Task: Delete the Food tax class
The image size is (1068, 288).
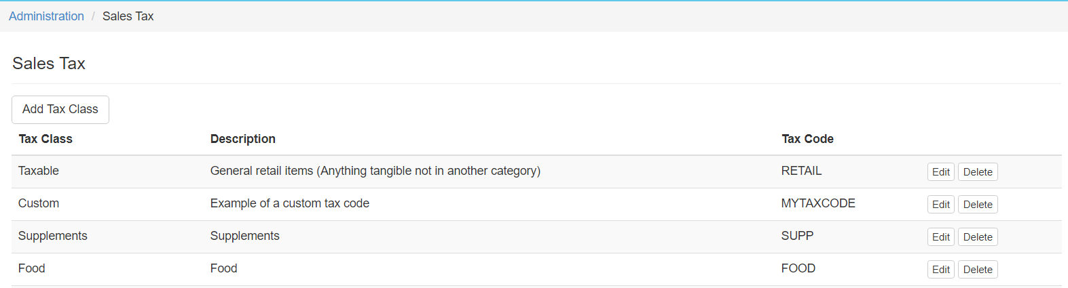Action: click(977, 270)
